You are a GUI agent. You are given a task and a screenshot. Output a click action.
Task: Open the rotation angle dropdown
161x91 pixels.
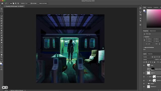[x=152, y=44]
